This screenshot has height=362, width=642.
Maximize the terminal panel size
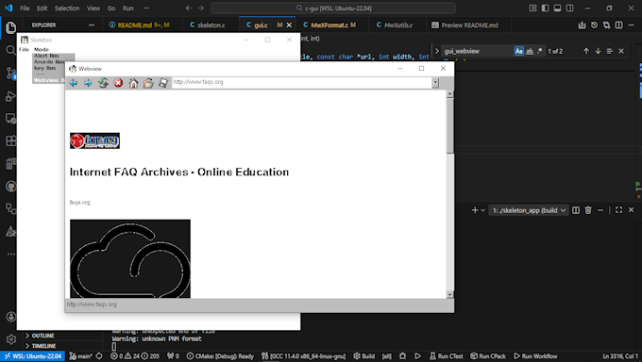tap(618, 210)
